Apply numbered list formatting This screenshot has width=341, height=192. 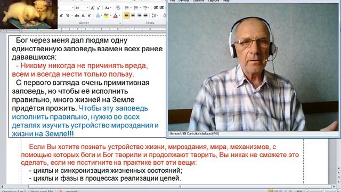pyautogui.click(x=136, y=8)
